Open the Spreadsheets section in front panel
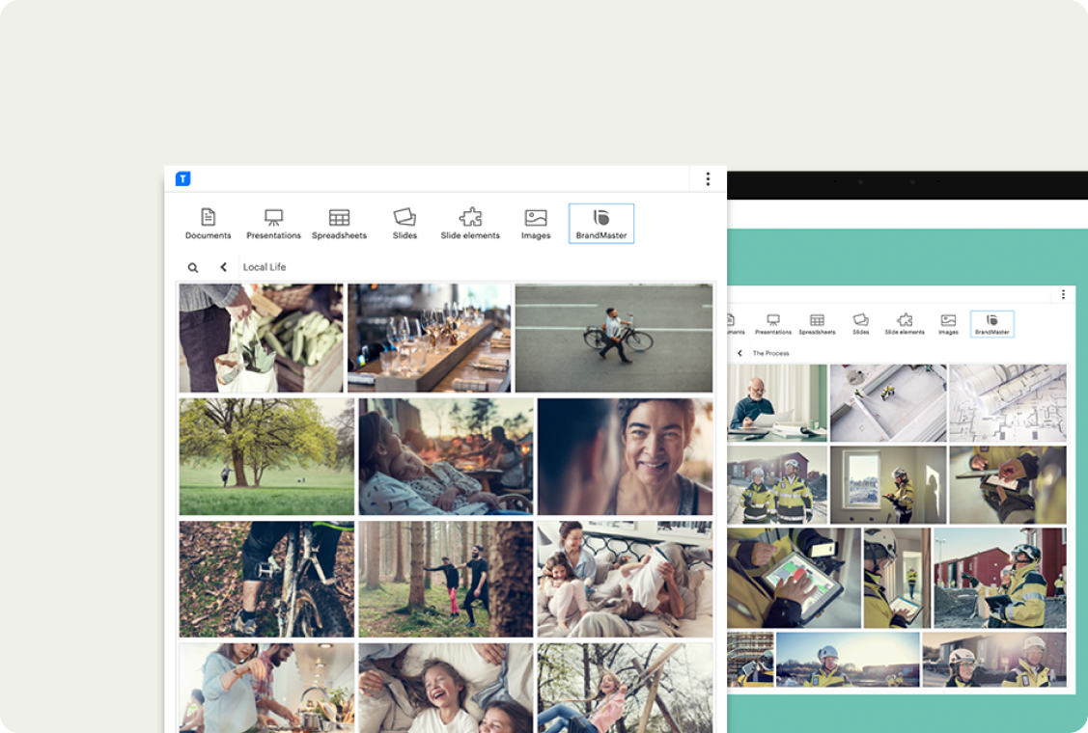This screenshot has height=733, width=1088. coord(339,223)
